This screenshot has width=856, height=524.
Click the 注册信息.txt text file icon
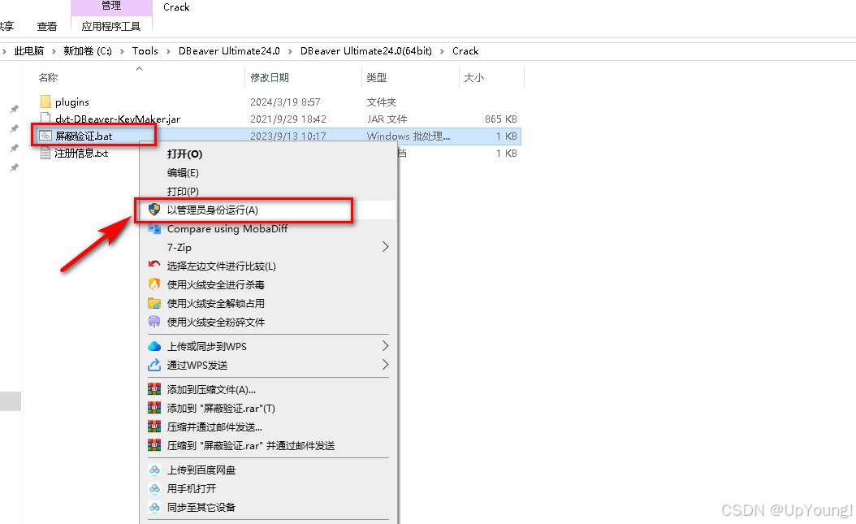pos(45,154)
